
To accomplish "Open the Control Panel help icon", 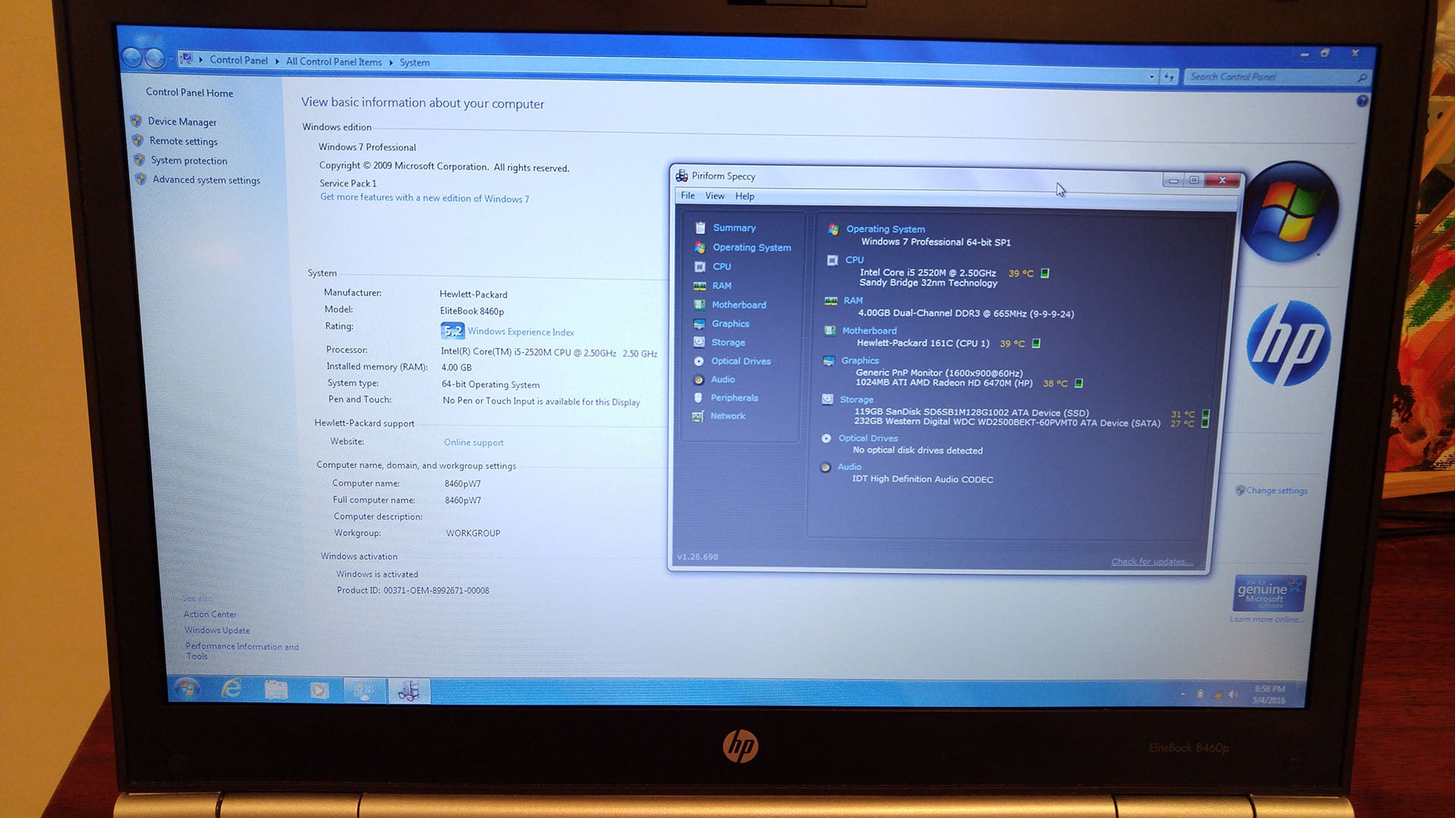I will point(1362,101).
